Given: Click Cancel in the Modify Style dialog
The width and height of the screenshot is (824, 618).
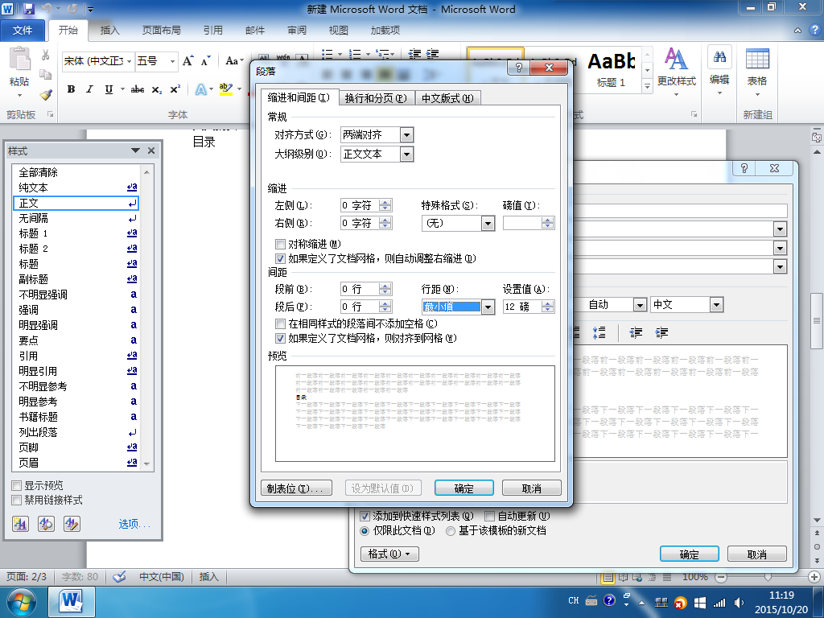Looking at the screenshot, I should click(756, 554).
